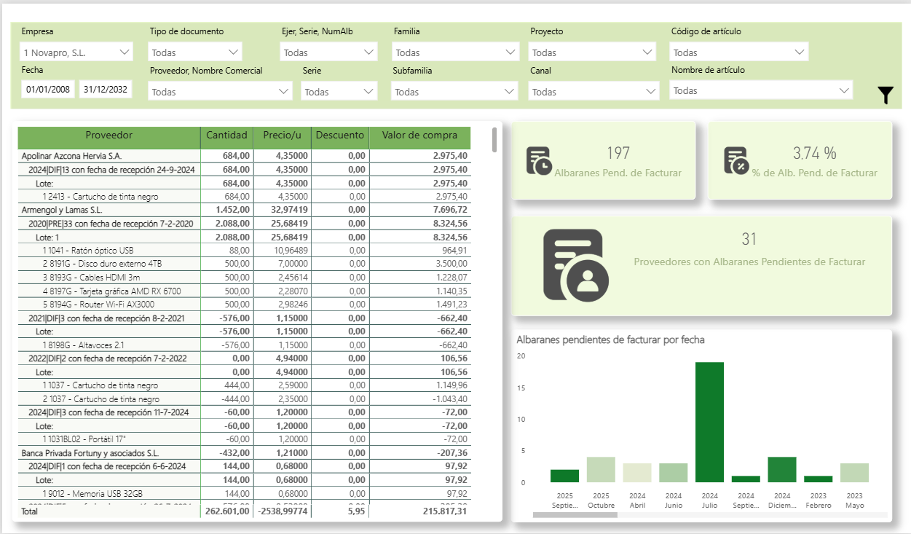Screen dimensions: 911x534
Task: Sort by the Proveedor column header
Action: click(x=109, y=136)
